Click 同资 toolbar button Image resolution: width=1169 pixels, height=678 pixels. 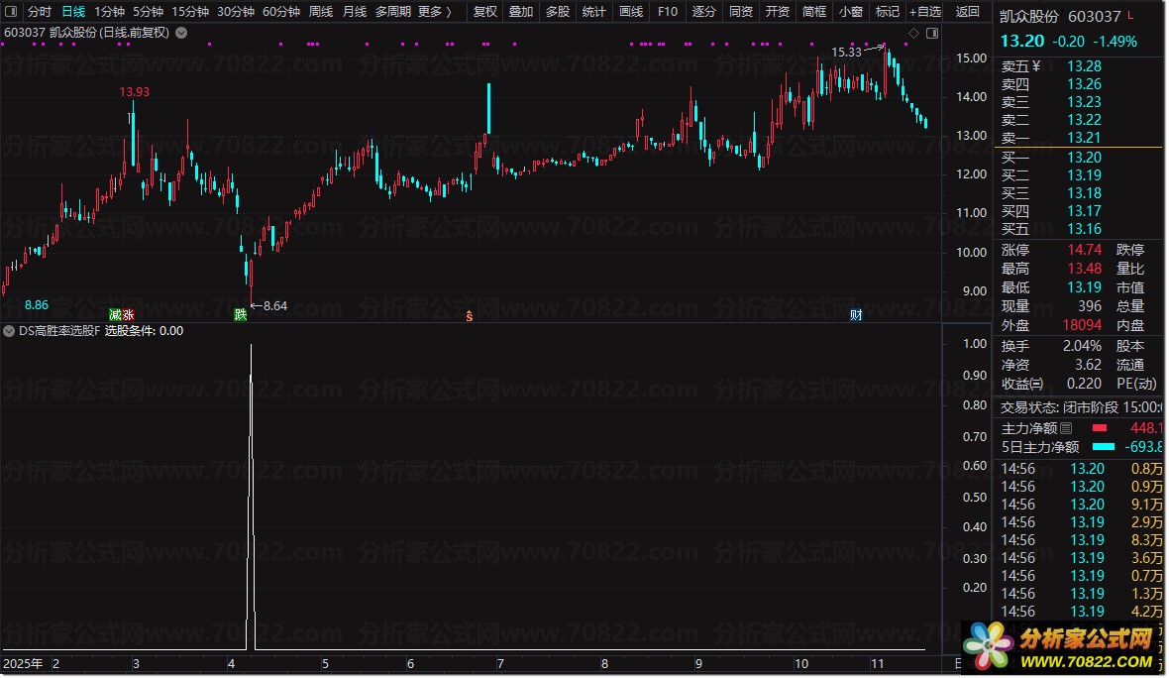point(741,11)
